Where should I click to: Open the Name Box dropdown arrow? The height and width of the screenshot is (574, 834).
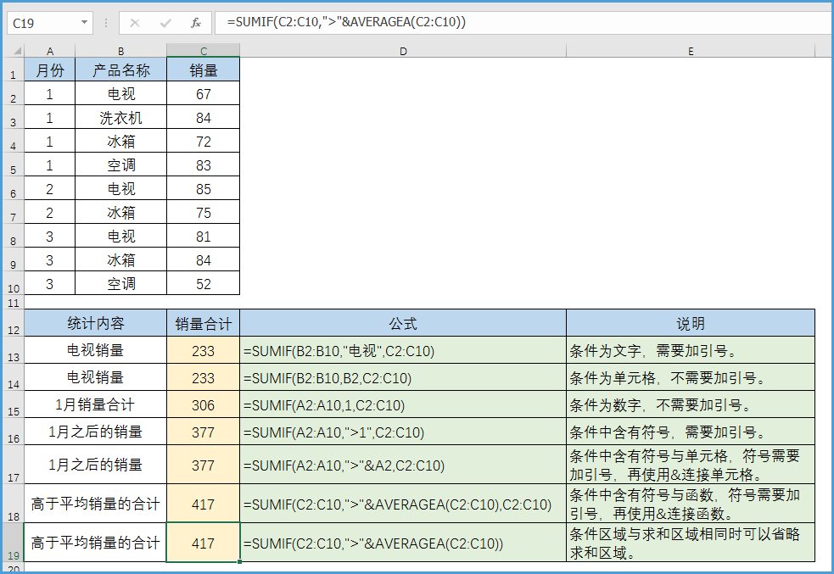[x=84, y=23]
